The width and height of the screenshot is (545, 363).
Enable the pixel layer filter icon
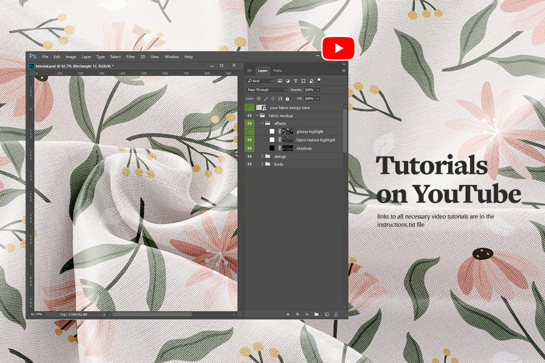coord(280,81)
